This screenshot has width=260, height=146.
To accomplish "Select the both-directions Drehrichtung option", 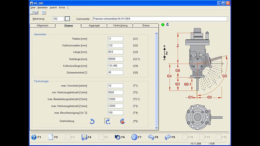I will click(x=123, y=121).
